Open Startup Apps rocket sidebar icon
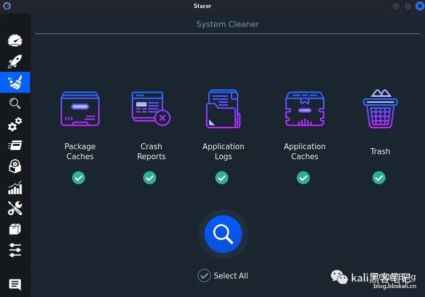Viewport: 425px width, 297px height. click(15, 61)
